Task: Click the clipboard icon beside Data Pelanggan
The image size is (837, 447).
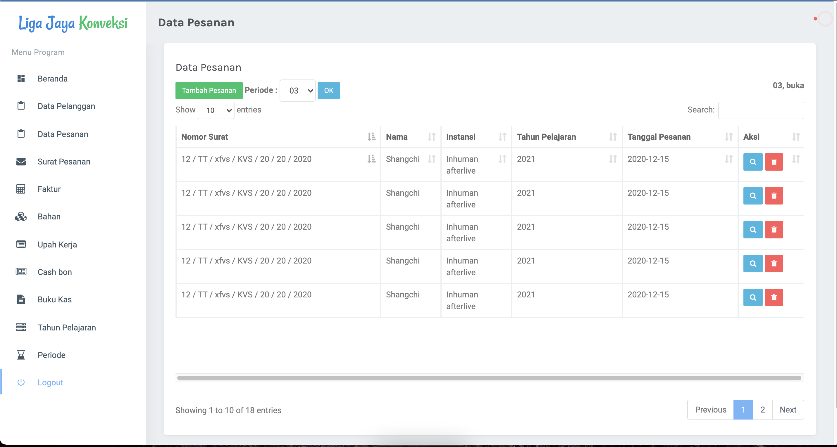Action: click(x=21, y=106)
